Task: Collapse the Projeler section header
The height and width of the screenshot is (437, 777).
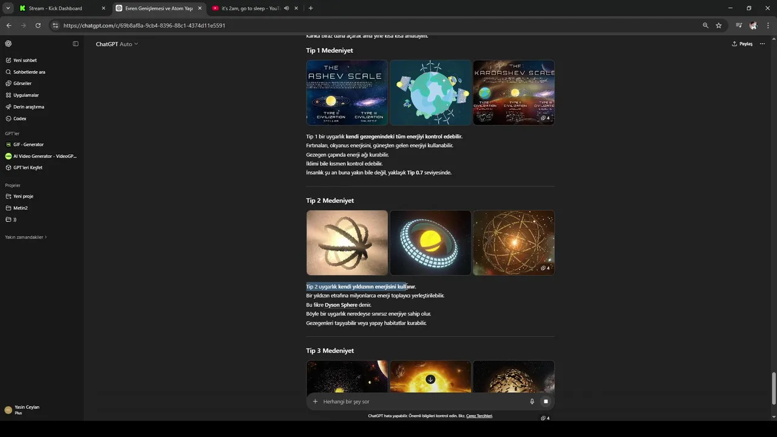Action: (x=13, y=185)
